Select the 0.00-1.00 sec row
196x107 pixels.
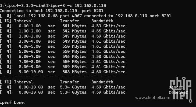click(x=62, y=26)
